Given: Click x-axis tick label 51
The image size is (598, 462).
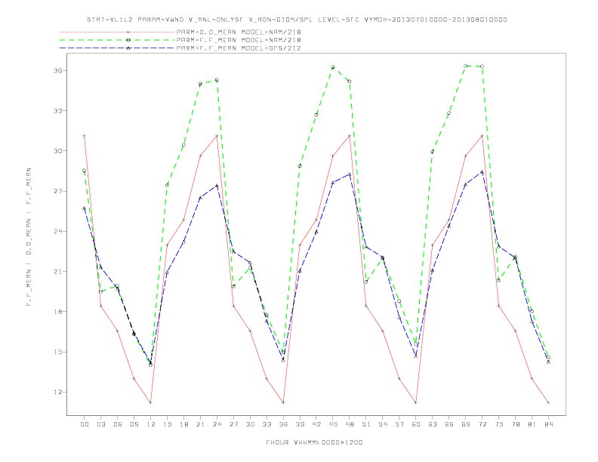Looking at the screenshot, I should tap(366, 424).
